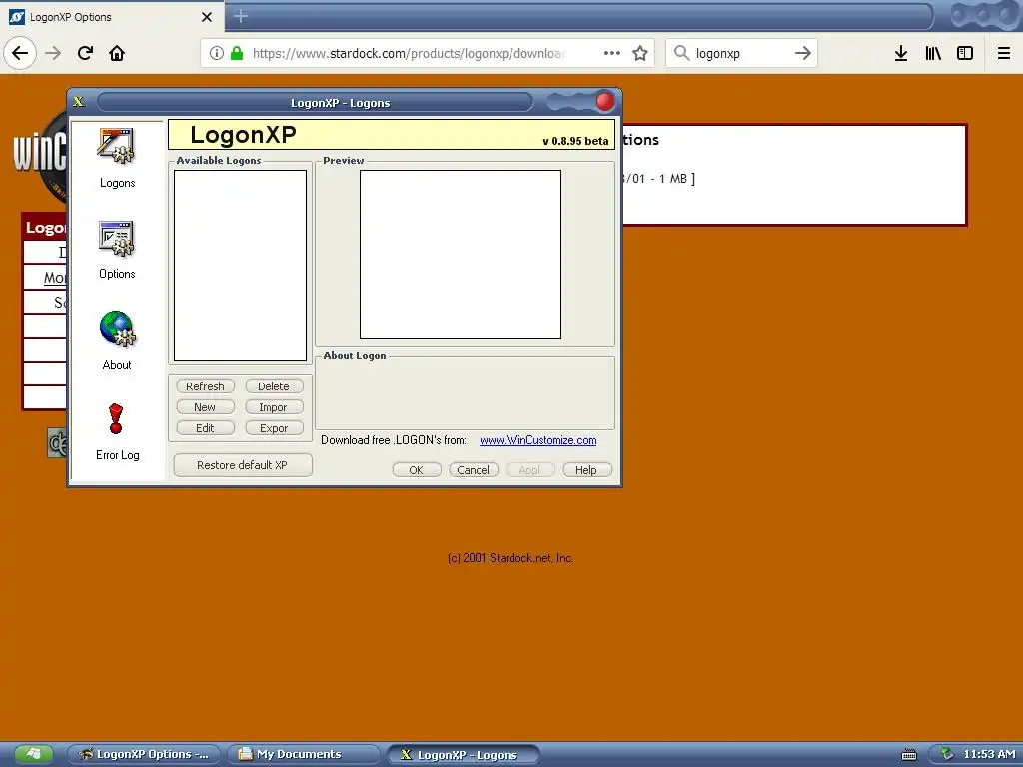Click the tray icon beside the clock
This screenshot has height=767, width=1023.
coord(947,755)
